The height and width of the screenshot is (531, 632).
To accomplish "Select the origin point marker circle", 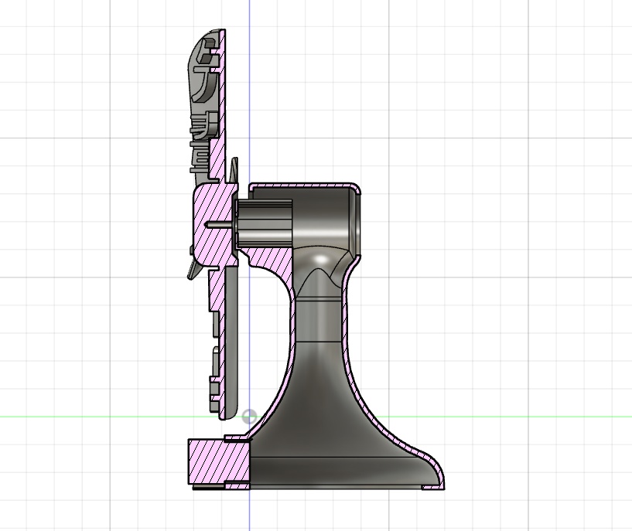I will pos(248,416).
